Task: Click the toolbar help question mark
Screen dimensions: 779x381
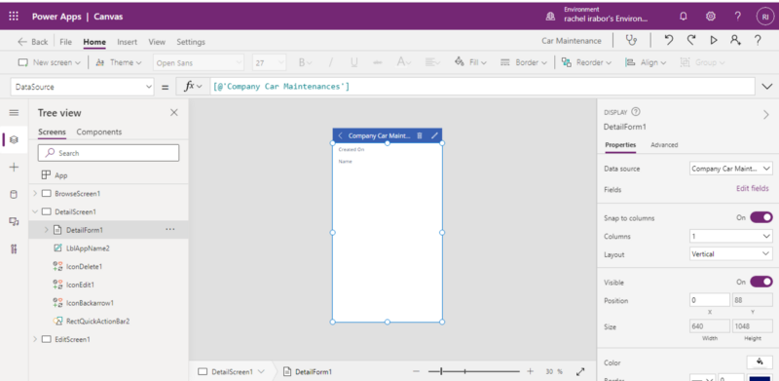Action: tap(758, 41)
